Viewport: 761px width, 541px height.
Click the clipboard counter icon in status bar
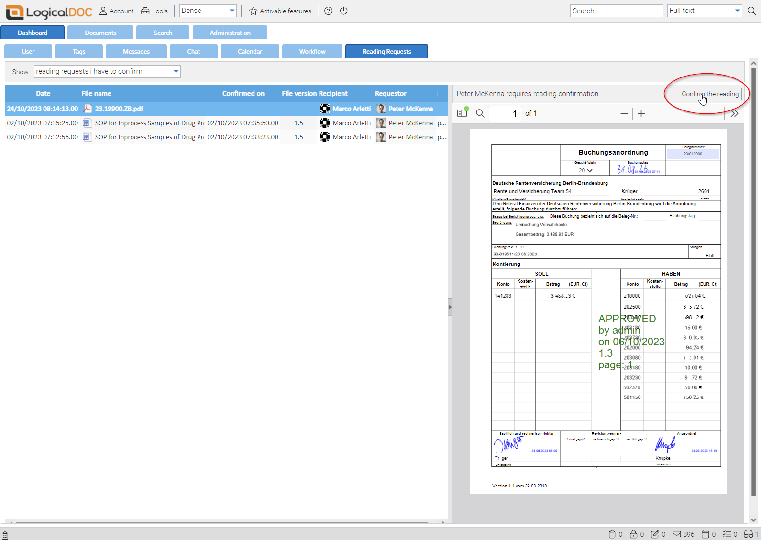click(x=612, y=534)
